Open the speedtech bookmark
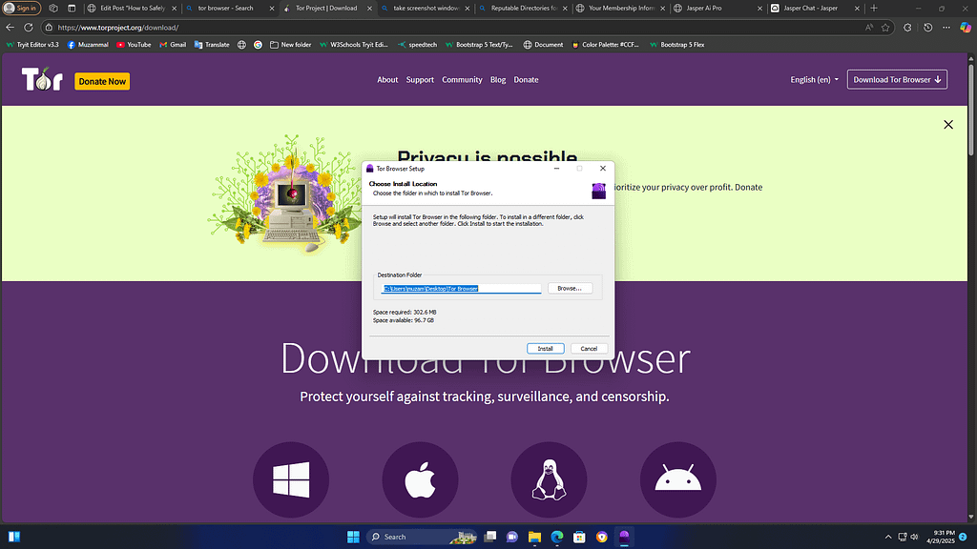Viewport: 977px width, 549px height. click(x=418, y=45)
